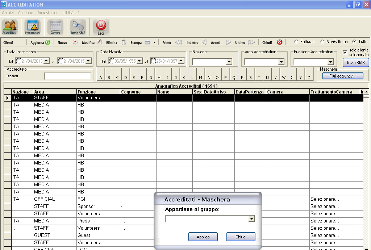Click in the Ricerca search field
Viewport: 371px width, 250px height.
[67, 76]
